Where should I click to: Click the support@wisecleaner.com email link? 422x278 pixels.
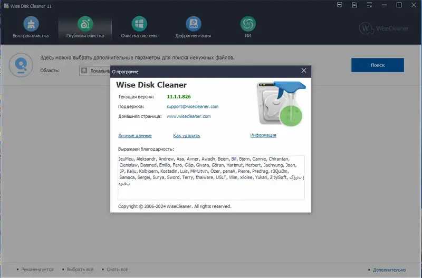click(193, 106)
